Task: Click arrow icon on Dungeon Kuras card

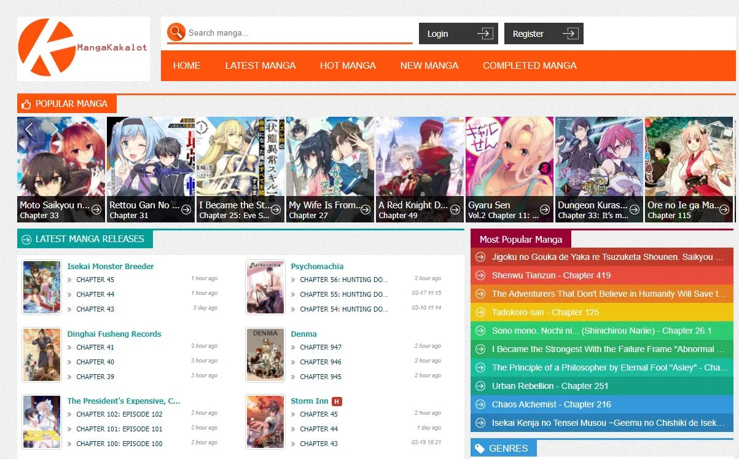Action: point(635,210)
